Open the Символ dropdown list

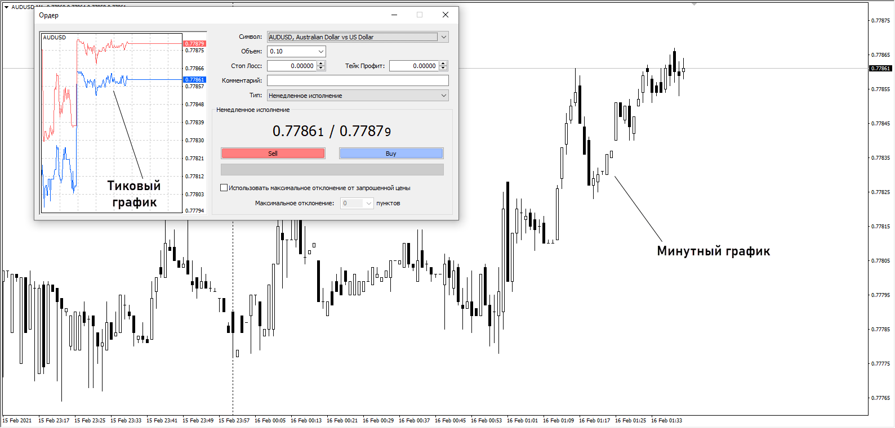coord(444,37)
